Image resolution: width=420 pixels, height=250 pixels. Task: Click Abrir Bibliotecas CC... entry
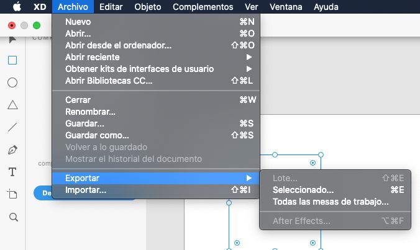(x=109, y=81)
